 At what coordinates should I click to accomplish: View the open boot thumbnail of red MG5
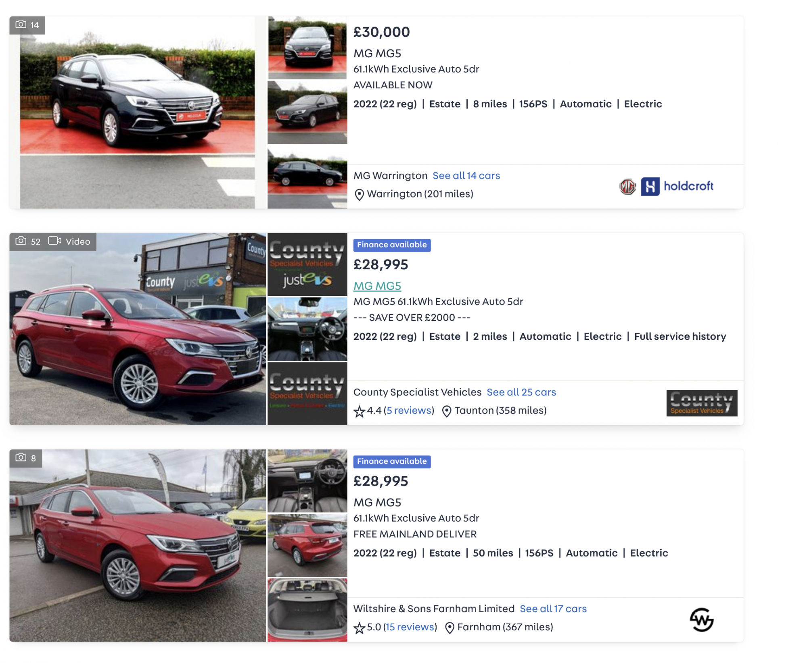click(x=307, y=610)
